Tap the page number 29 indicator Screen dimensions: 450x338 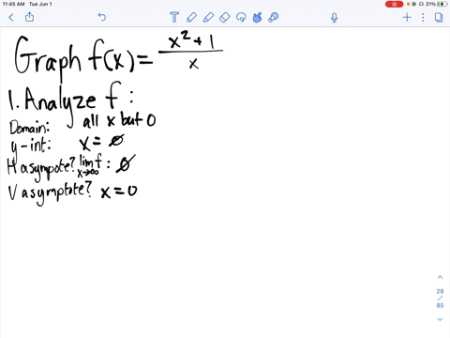440,291
